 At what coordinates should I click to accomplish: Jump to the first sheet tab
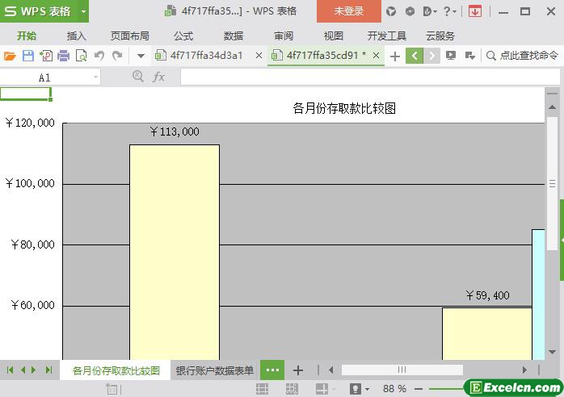pos(10,370)
